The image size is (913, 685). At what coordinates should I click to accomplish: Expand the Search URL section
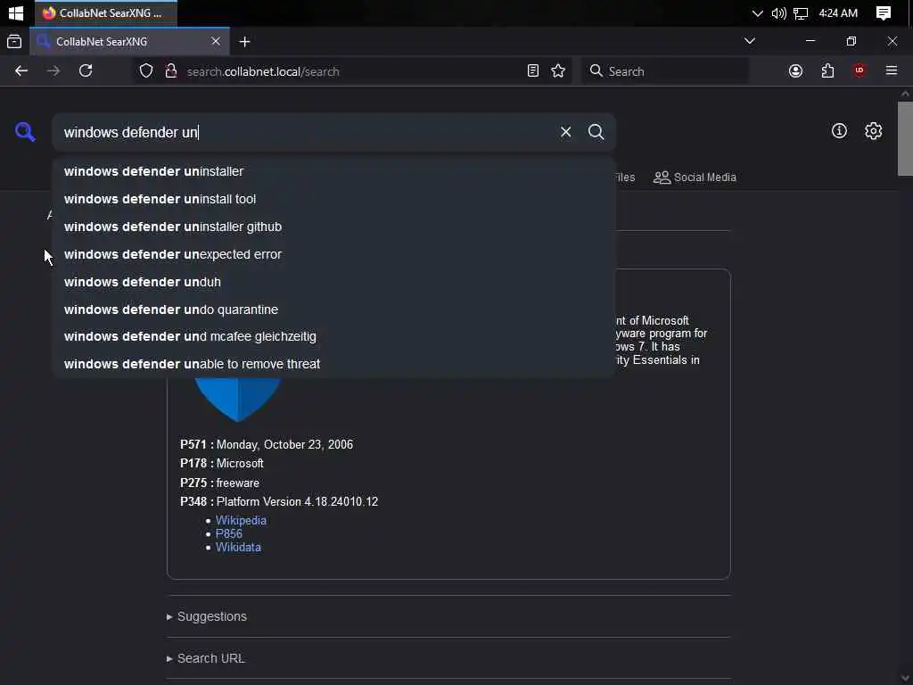[x=210, y=658]
